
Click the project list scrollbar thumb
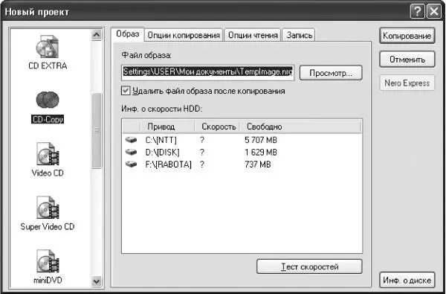click(97, 131)
